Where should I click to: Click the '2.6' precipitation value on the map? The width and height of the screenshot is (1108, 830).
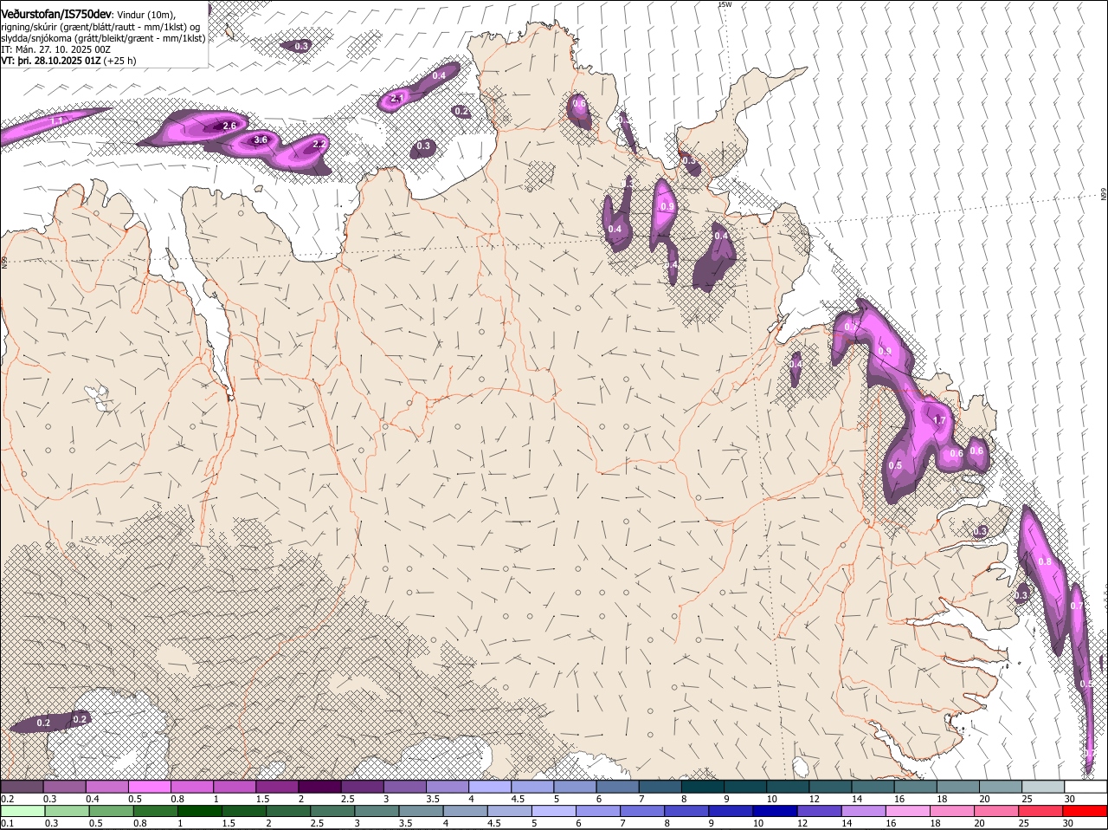[229, 126]
